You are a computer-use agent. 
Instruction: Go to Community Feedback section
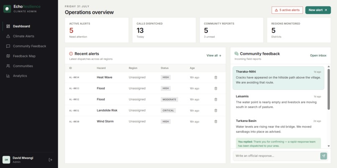tap(29, 46)
